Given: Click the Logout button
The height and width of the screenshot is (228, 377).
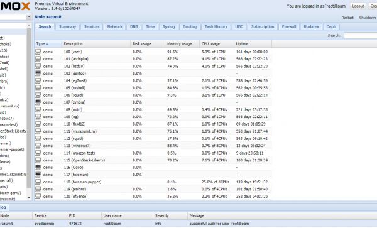Looking at the screenshot, I should tap(358, 6).
